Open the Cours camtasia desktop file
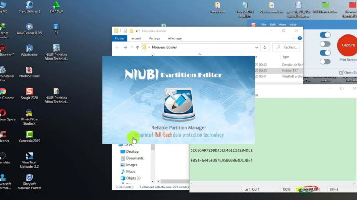This screenshot has width=357, height=200. 271,7
